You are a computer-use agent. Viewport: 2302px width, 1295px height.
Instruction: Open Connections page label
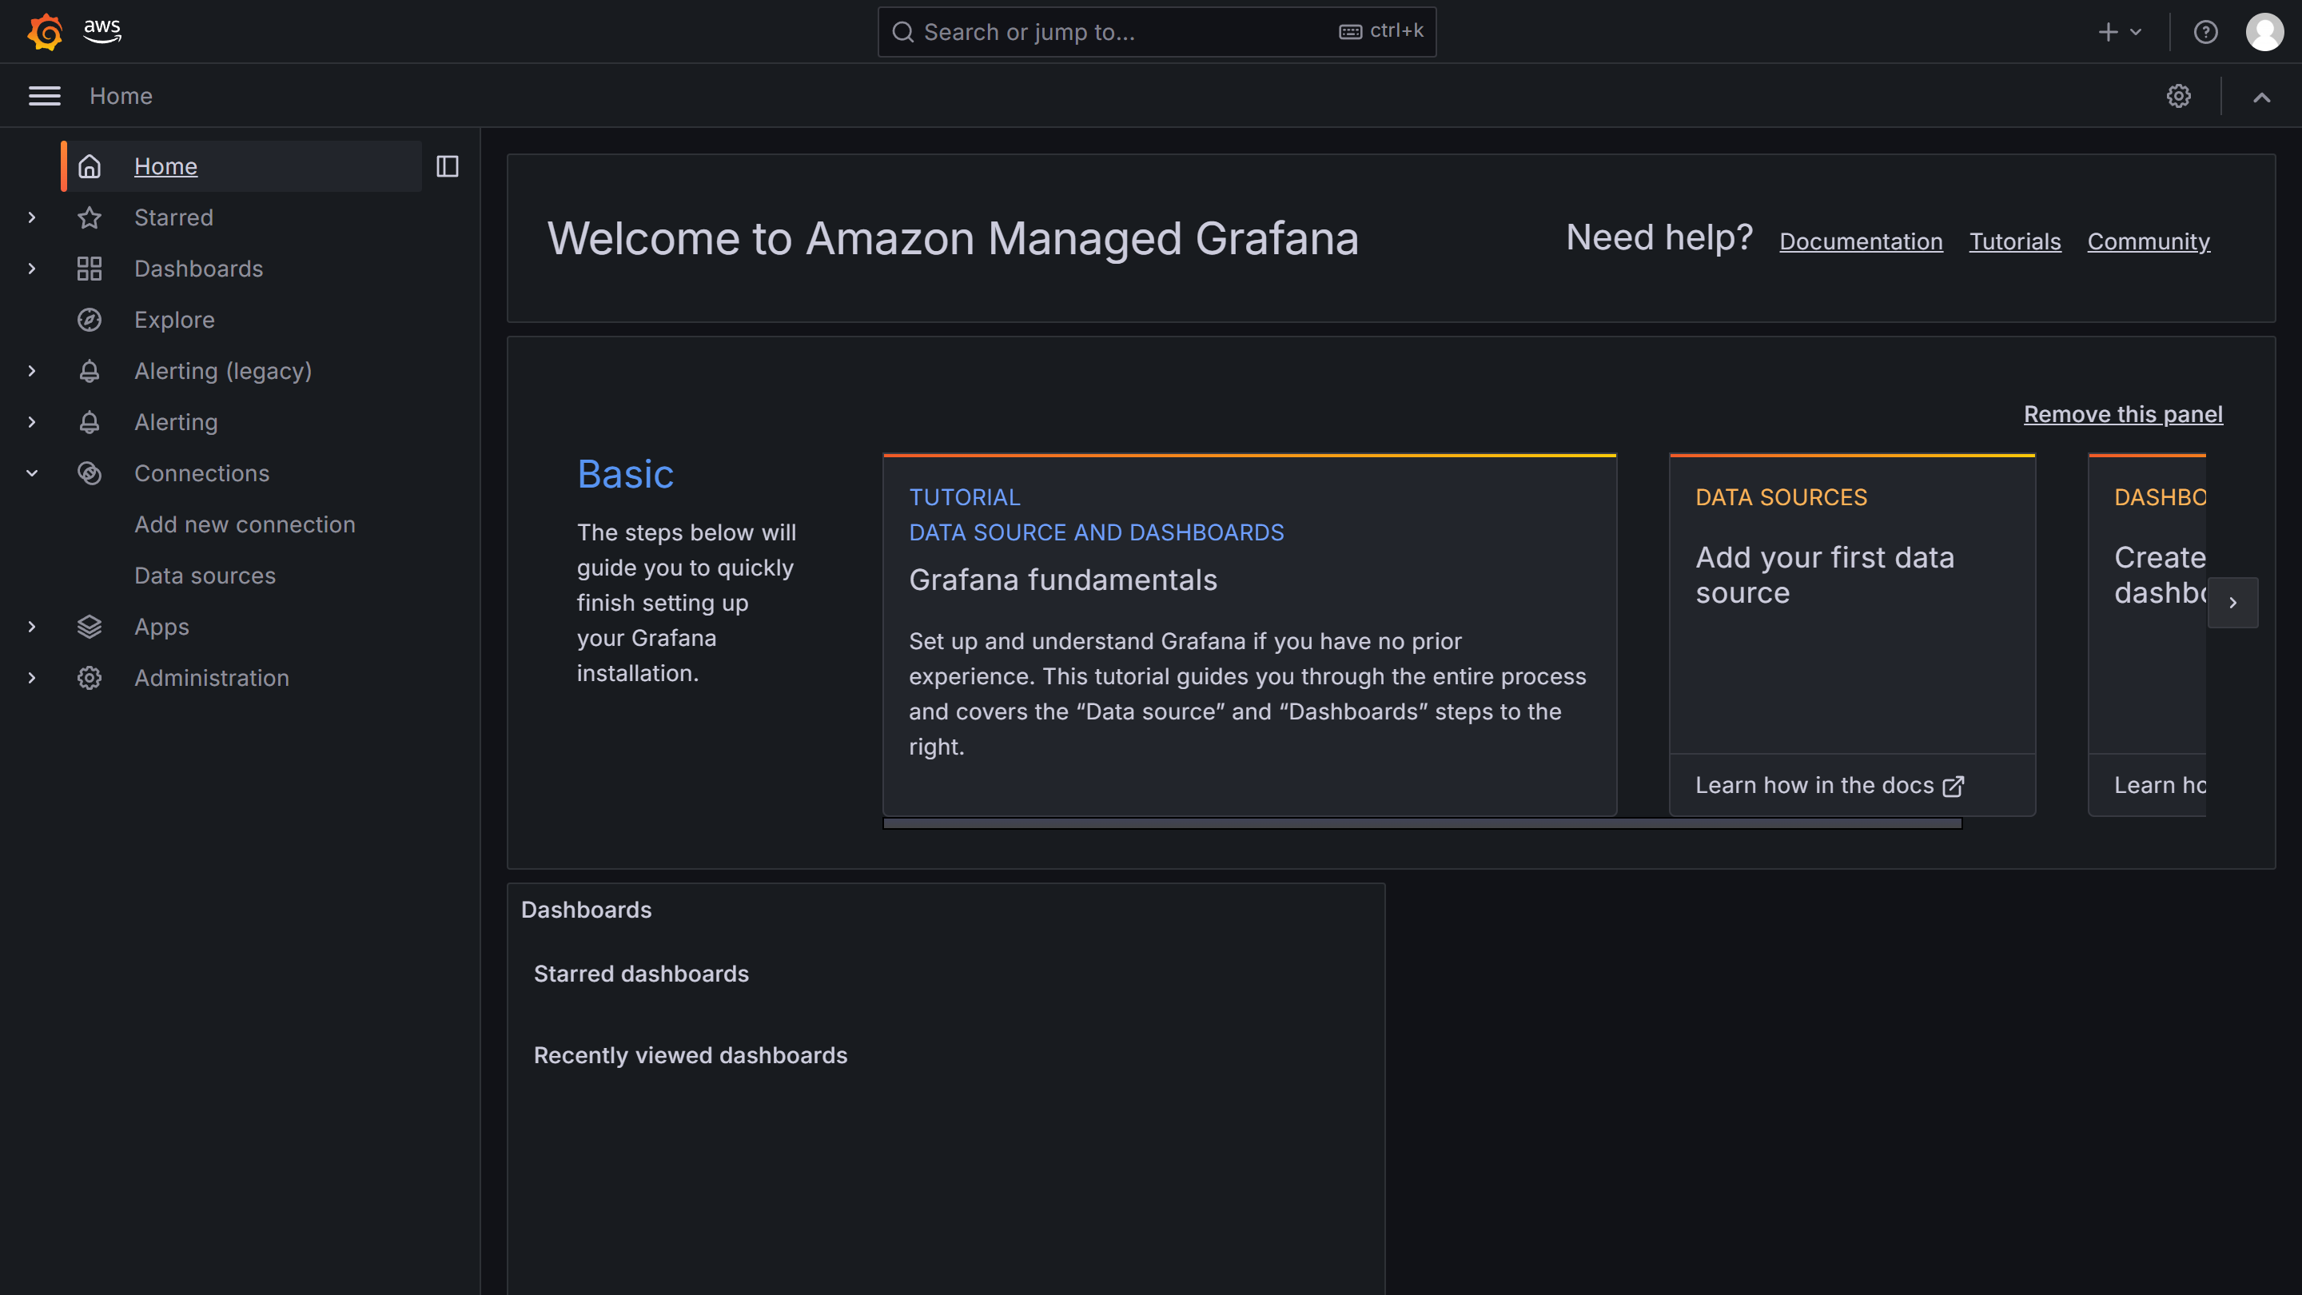coord(202,472)
